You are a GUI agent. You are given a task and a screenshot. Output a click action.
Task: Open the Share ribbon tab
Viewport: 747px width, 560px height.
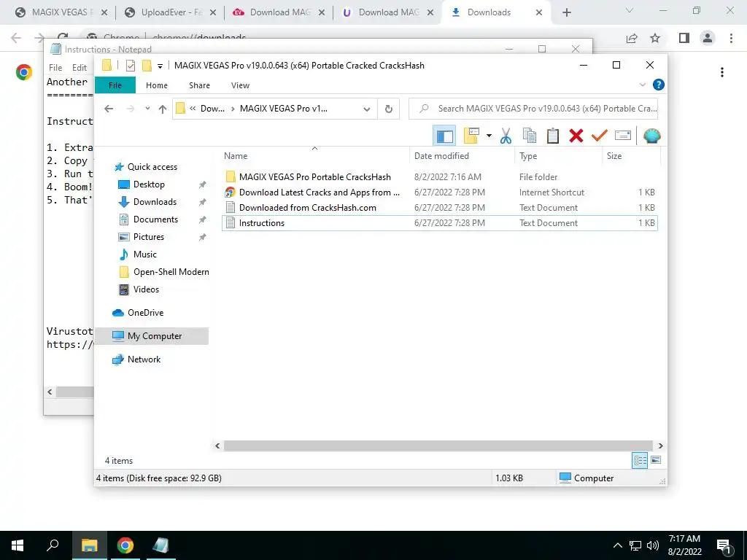click(x=199, y=85)
